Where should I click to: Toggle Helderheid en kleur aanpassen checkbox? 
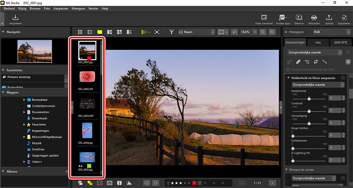[x=343, y=78]
